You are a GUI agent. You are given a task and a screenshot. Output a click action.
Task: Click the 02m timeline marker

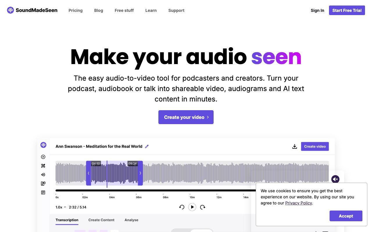point(85,197)
